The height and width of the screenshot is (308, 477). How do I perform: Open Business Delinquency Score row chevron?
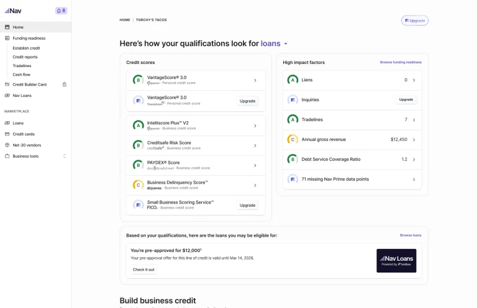point(255,185)
